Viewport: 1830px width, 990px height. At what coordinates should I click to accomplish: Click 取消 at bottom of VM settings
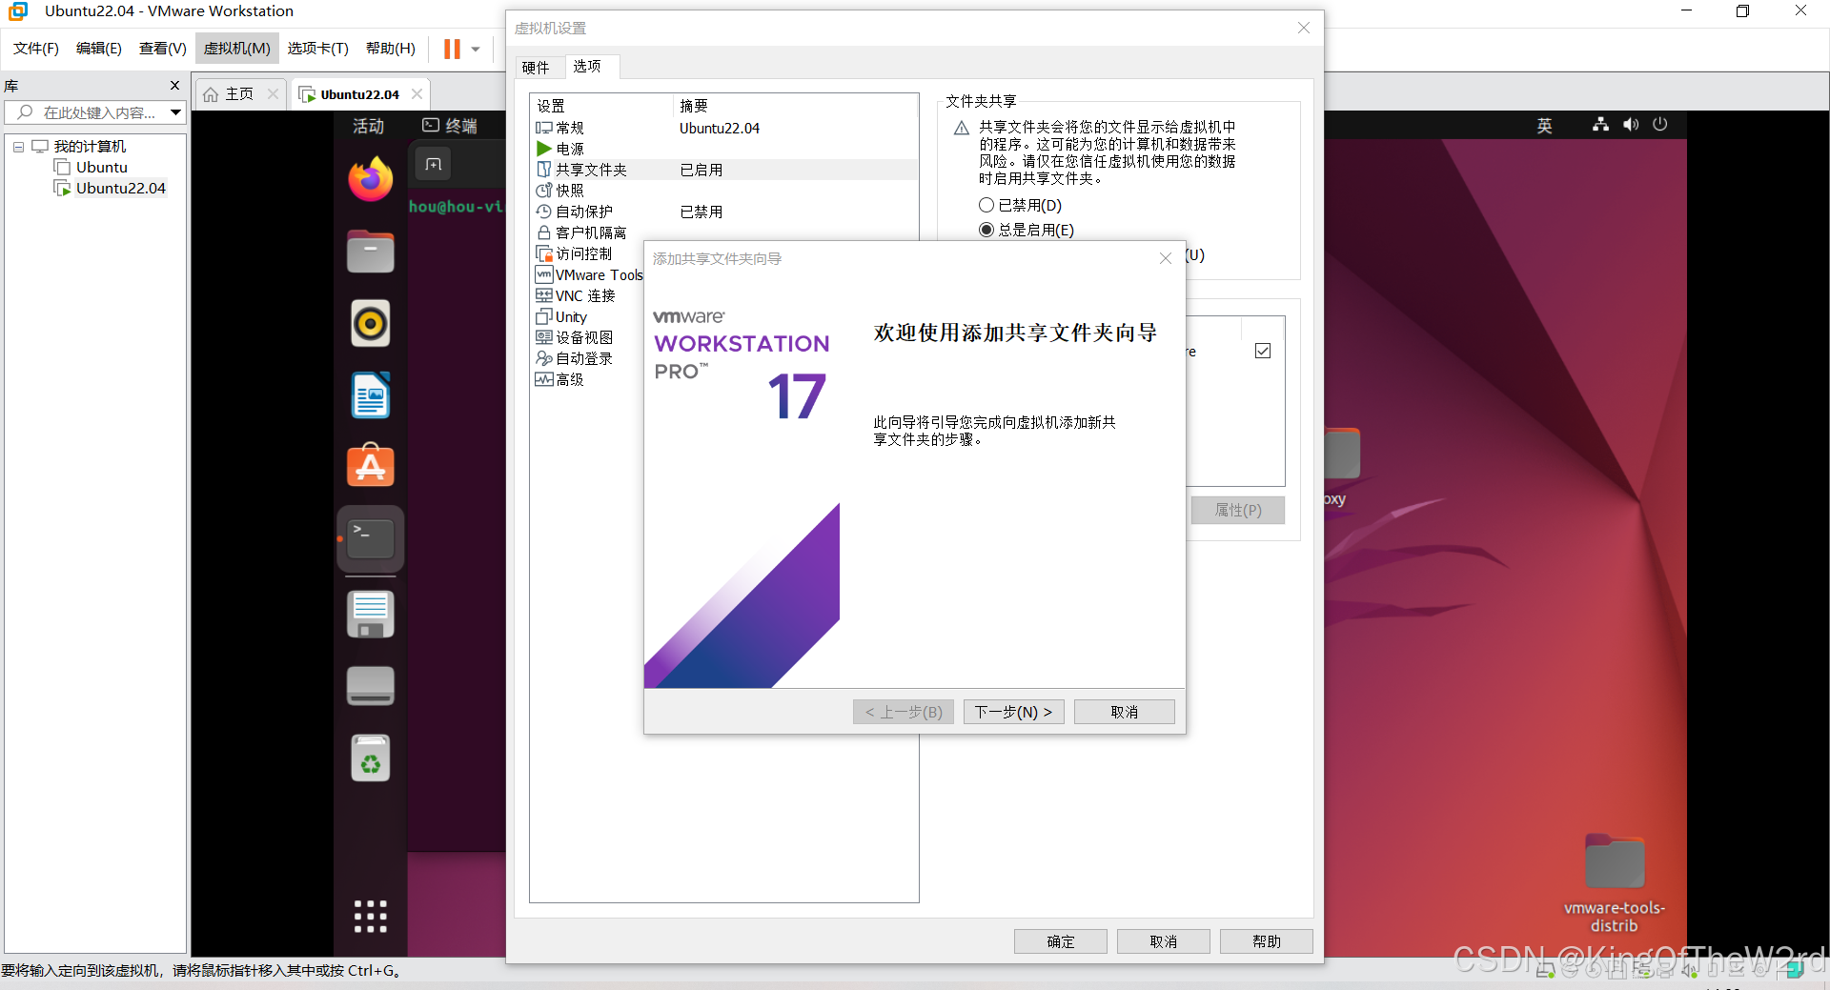(1163, 941)
